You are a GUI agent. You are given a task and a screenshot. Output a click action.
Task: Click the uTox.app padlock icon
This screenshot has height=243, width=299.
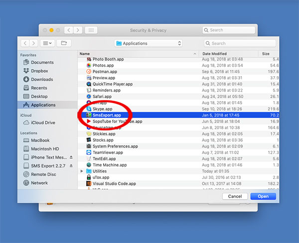(x=89, y=177)
